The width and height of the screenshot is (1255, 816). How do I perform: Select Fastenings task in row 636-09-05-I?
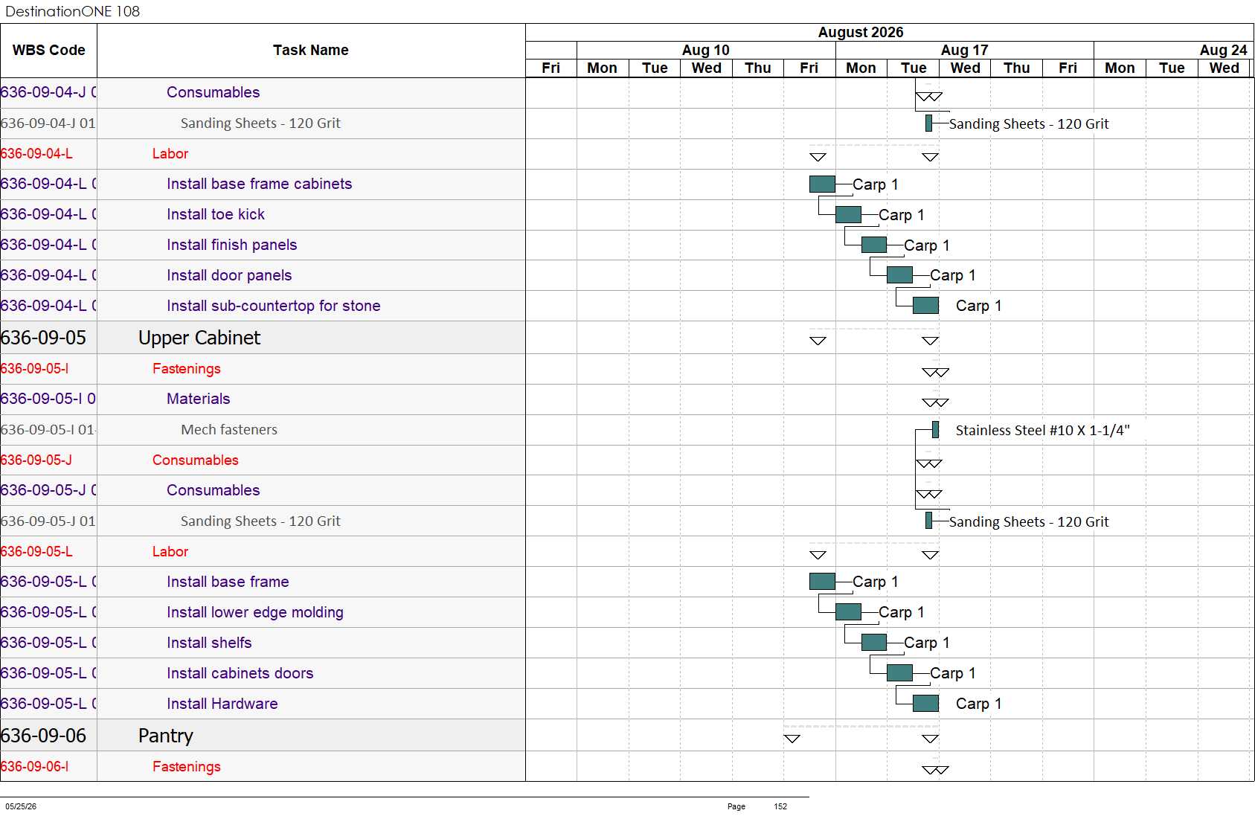(187, 368)
